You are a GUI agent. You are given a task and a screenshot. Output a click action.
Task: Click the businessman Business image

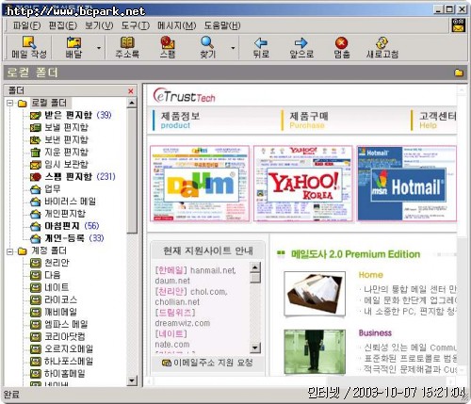(x=315, y=351)
